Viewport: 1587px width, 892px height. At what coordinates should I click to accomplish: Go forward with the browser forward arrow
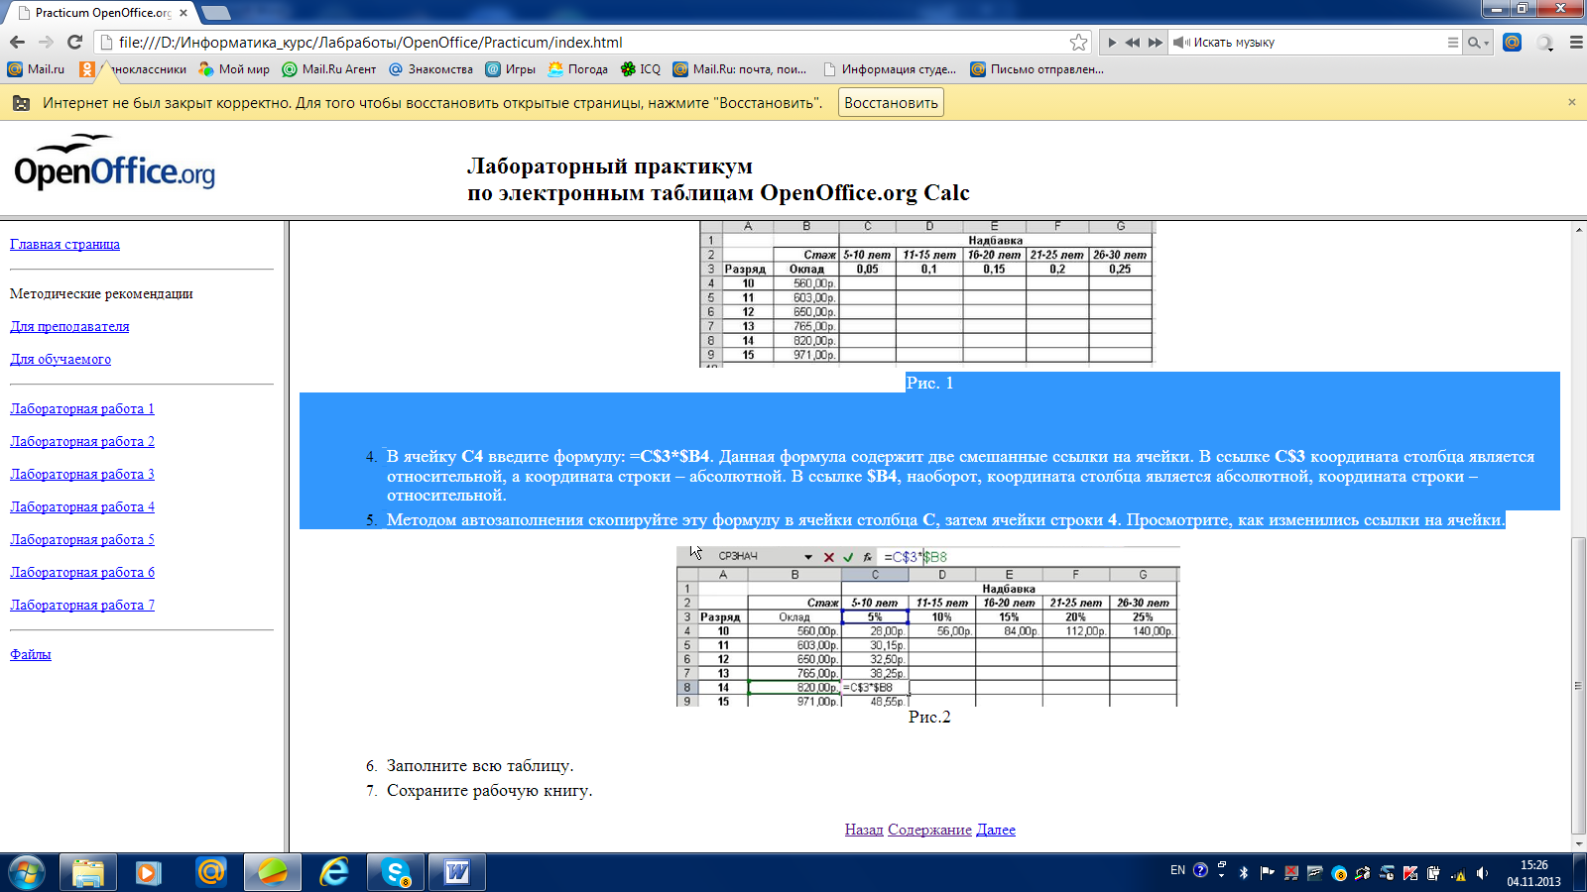coord(46,42)
